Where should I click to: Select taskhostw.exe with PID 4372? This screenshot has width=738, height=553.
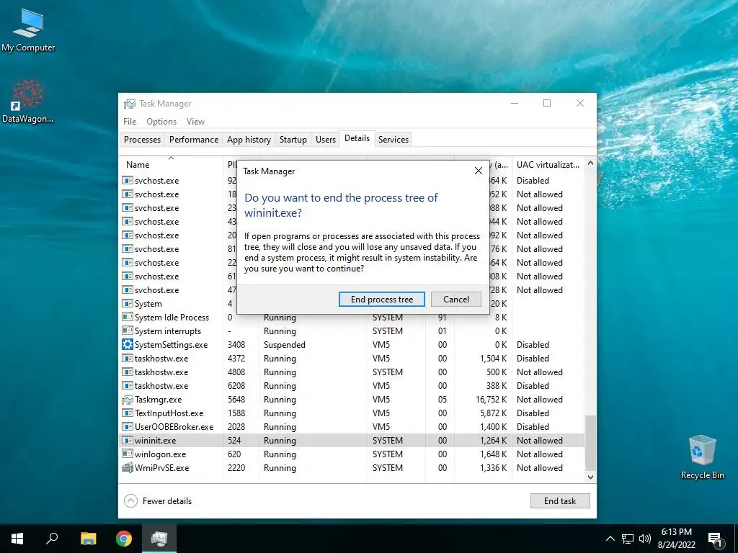pyautogui.click(x=352, y=359)
